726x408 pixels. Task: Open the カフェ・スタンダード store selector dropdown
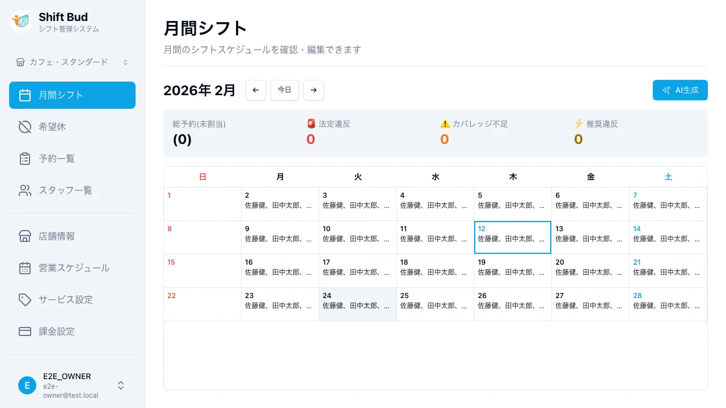pyautogui.click(x=72, y=62)
